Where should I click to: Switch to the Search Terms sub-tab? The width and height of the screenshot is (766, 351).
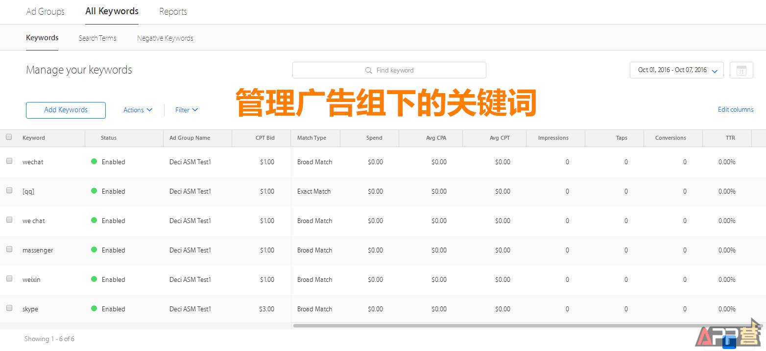tap(97, 38)
